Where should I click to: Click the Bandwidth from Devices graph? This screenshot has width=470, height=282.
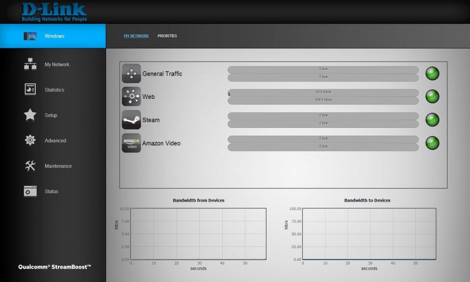click(198, 234)
